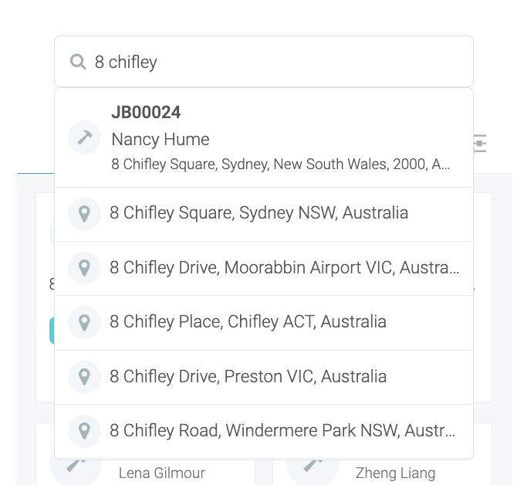The height and width of the screenshot is (485, 517).
Task: Open Nancy Hume job result
Action: 161,139
